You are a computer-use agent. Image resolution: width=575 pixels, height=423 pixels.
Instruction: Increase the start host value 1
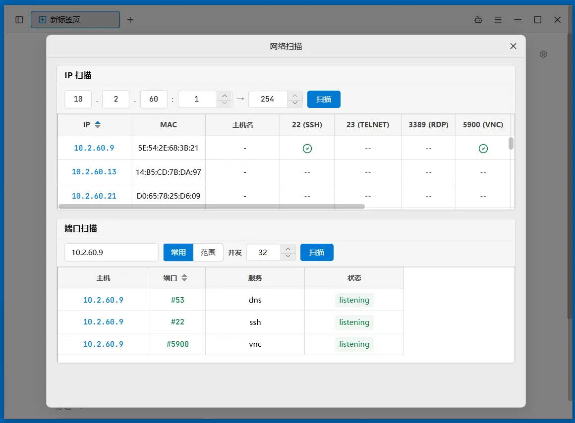tap(225, 95)
